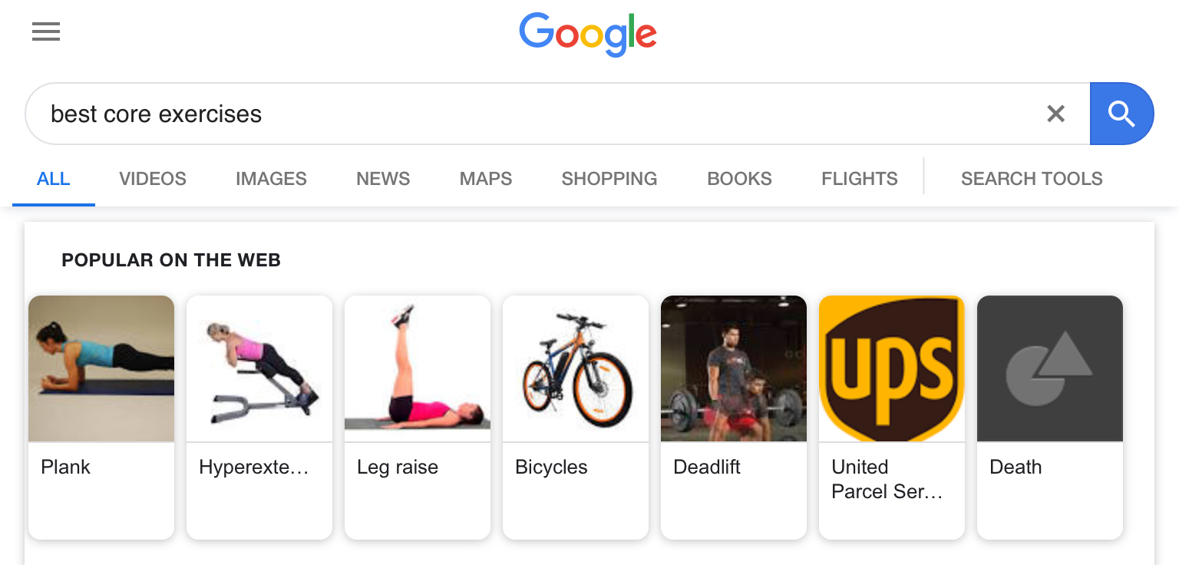1179x565 pixels.
Task: Click the Bicycles card label
Action: point(551,467)
